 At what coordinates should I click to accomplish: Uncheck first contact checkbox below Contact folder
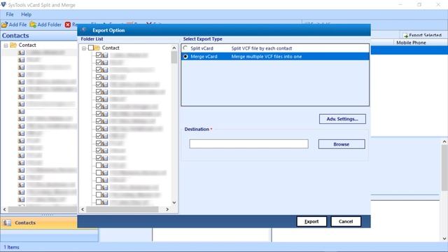pyautogui.click(x=99, y=55)
